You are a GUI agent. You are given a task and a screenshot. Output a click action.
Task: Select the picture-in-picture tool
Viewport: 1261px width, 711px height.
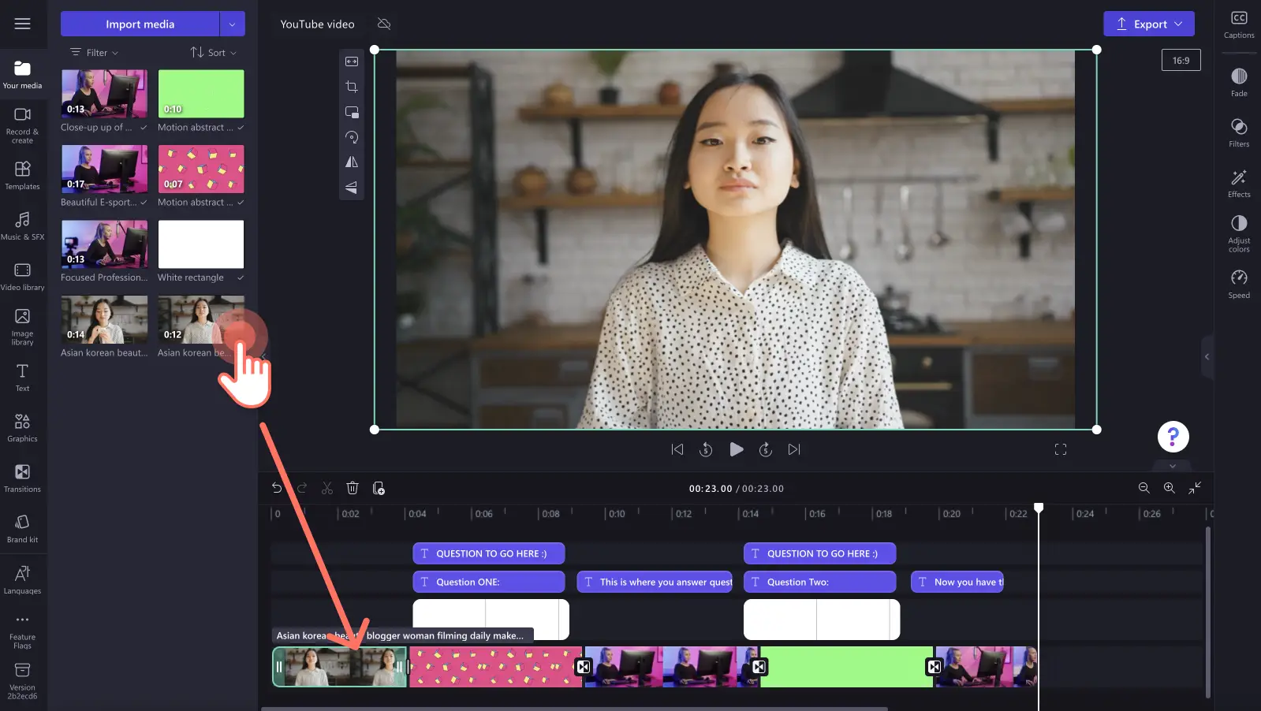352,112
